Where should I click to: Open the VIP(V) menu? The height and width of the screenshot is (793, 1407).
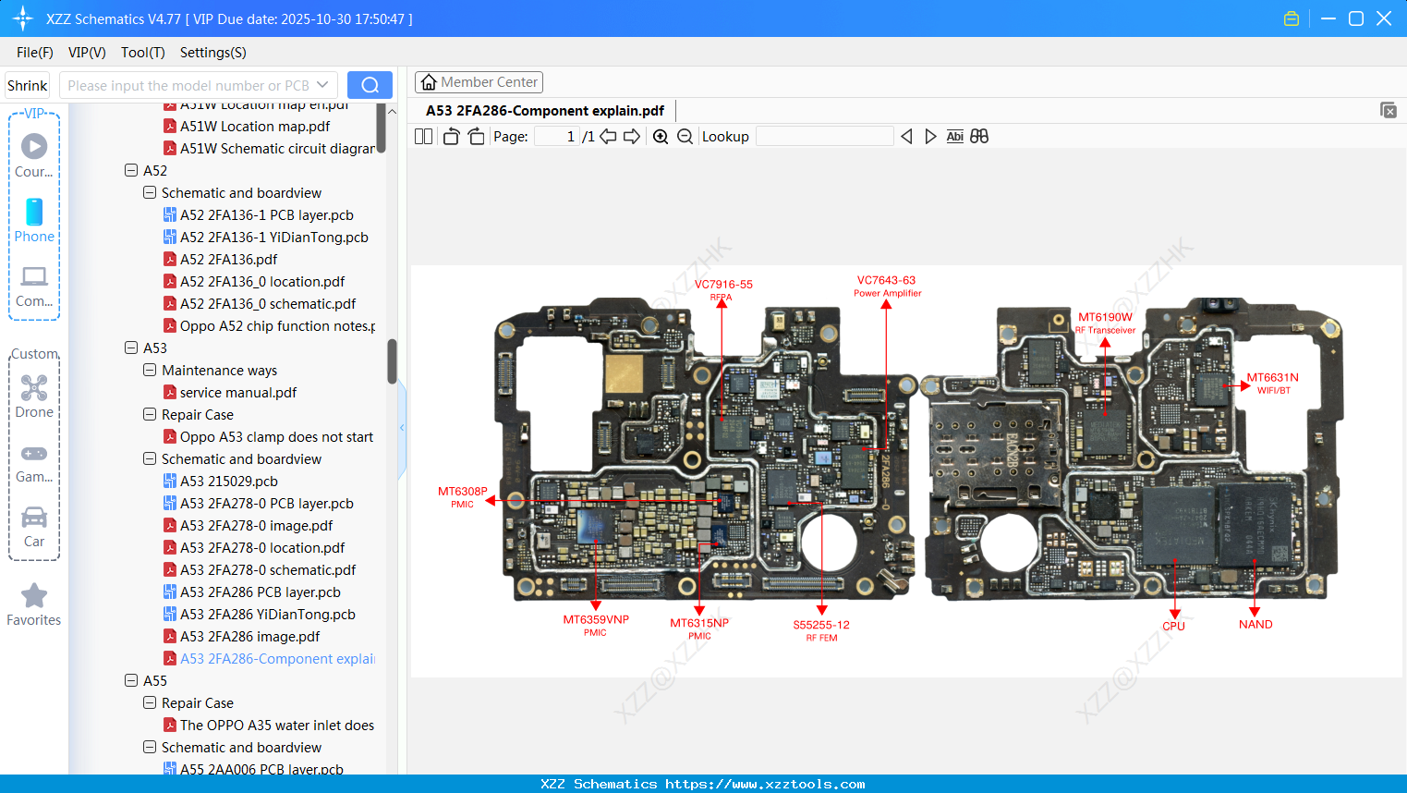pos(87,53)
